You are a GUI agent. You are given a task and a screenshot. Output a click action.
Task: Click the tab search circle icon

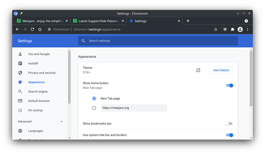pos(246,21)
